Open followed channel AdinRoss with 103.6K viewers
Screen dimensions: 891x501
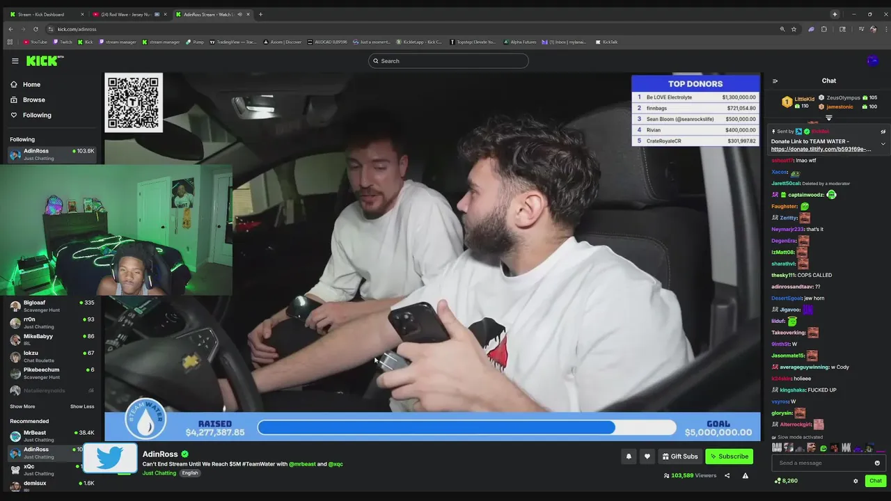[52, 154]
